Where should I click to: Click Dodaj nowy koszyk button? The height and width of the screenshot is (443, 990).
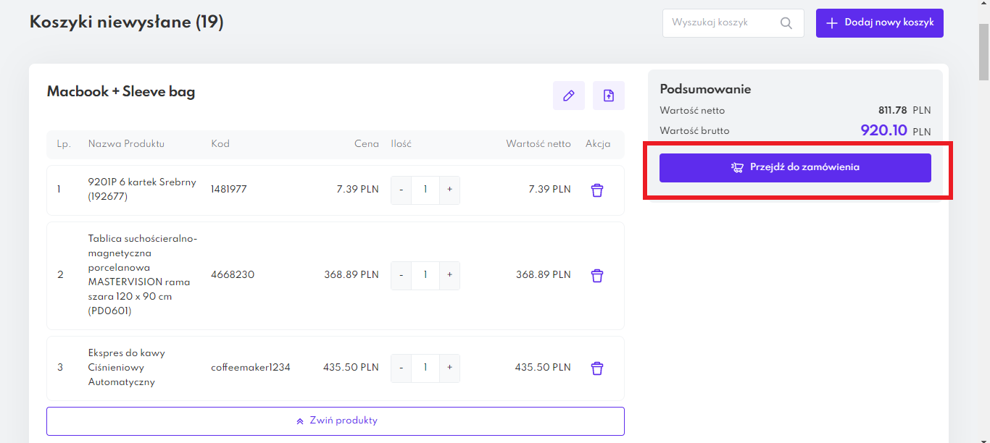879,23
